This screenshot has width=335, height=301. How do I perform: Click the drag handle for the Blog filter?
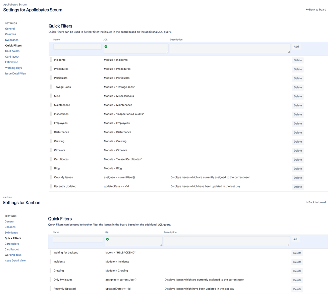click(x=51, y=168)
